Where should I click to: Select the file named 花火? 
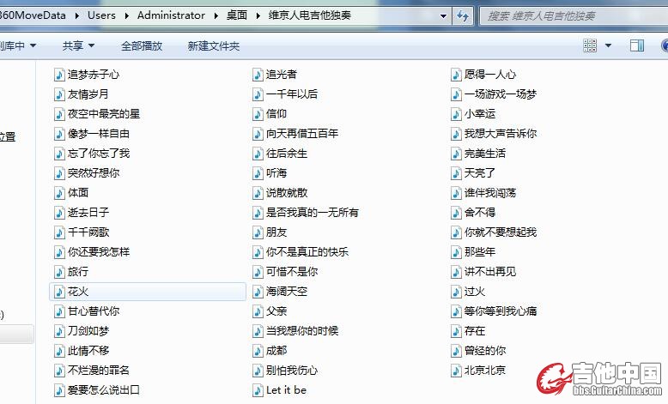tap(78, 292)
